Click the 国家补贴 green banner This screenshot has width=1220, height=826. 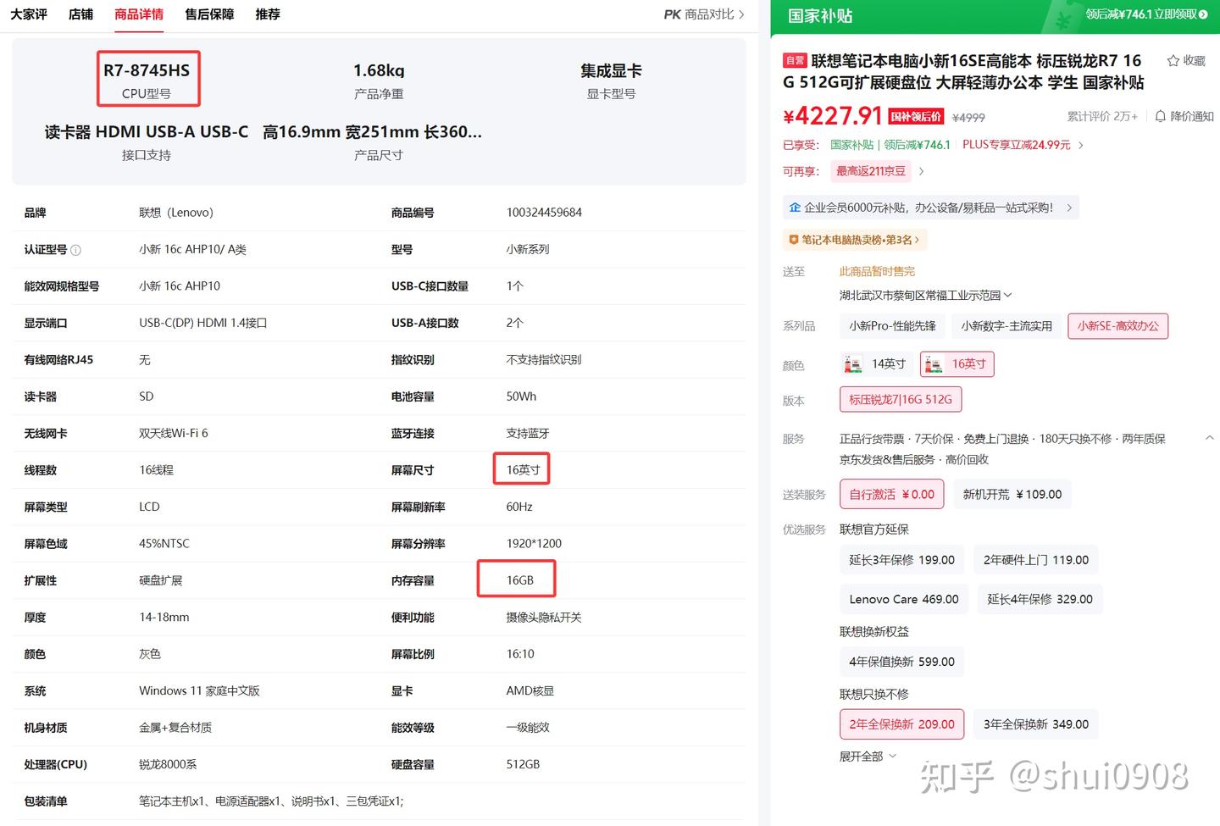pos(995,16)
